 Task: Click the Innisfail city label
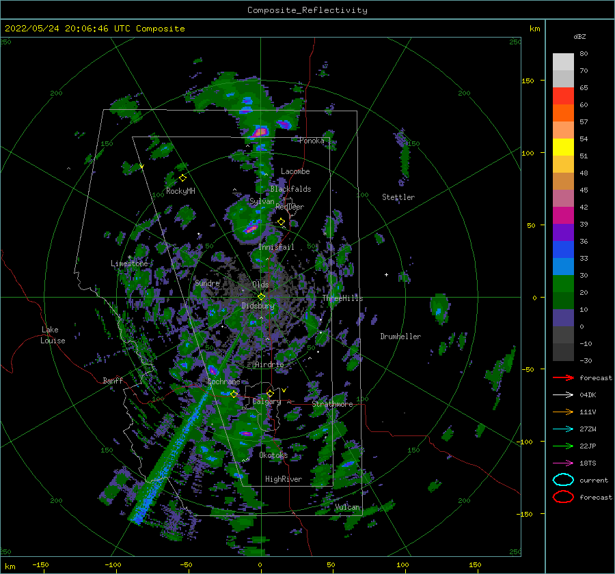(x=276, y=247)
